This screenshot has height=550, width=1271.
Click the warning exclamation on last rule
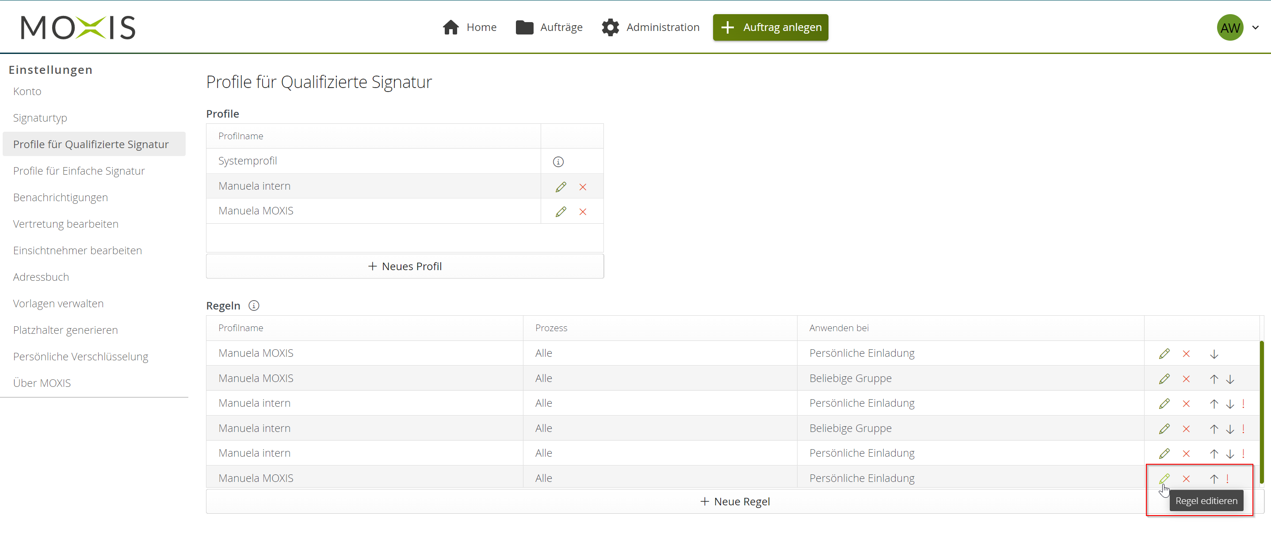[x=1228, y=479]
